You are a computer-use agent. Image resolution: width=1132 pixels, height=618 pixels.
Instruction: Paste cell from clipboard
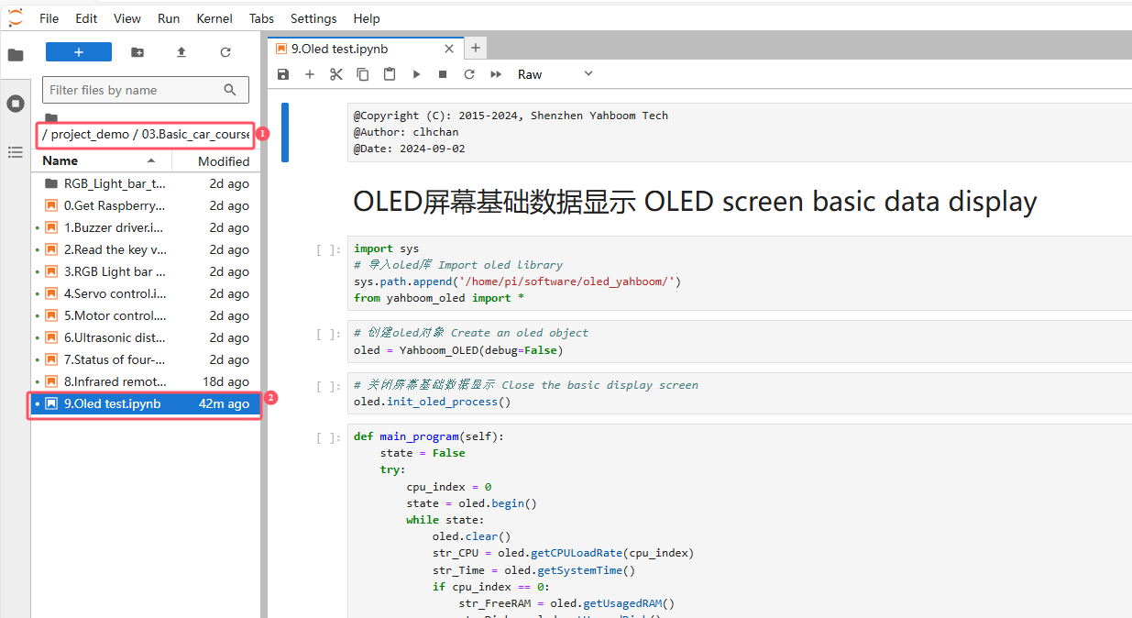pos(390,74)
